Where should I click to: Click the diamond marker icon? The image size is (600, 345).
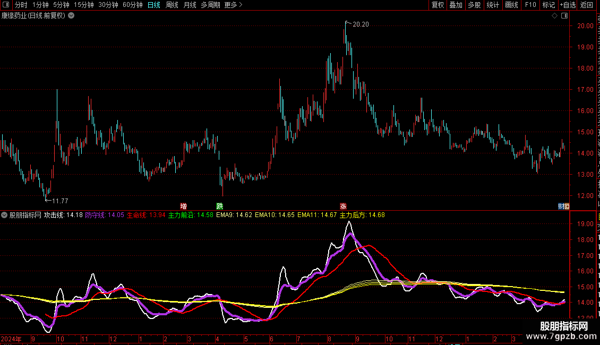point(554,16)
